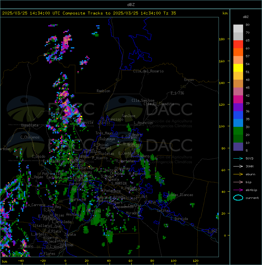Click the 'Potrerillos' place label
The height and width of the screenshot is (265, 262).
53,174
